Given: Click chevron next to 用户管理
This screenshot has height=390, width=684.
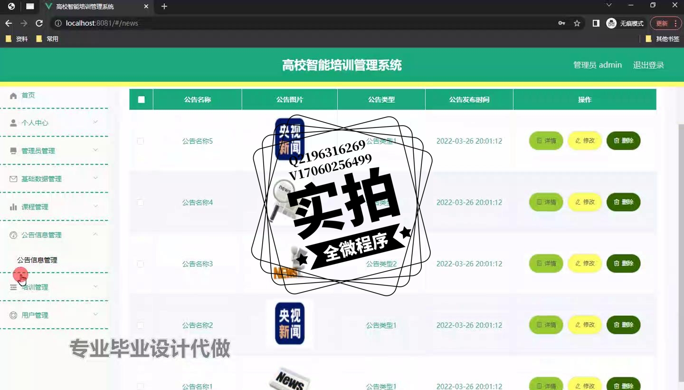Looking at the screenshot, I should pyautogui.click(x=95, y=315).
